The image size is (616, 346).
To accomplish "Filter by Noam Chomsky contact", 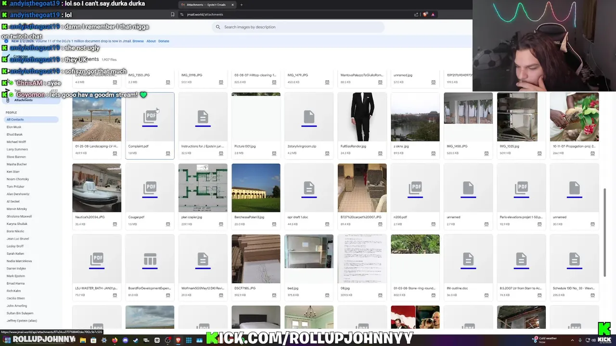I will coord(18,179).
